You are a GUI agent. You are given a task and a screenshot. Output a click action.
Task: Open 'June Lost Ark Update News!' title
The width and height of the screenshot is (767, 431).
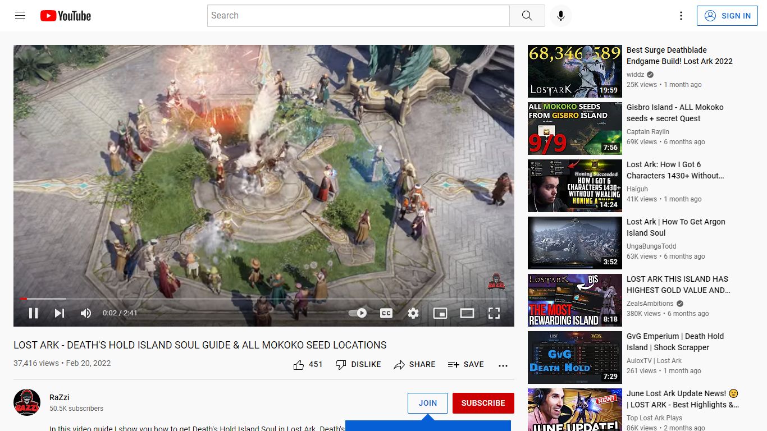683,399
